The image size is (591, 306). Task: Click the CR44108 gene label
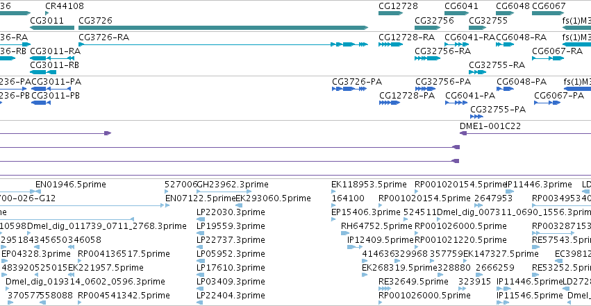click(x=65, y=6)
